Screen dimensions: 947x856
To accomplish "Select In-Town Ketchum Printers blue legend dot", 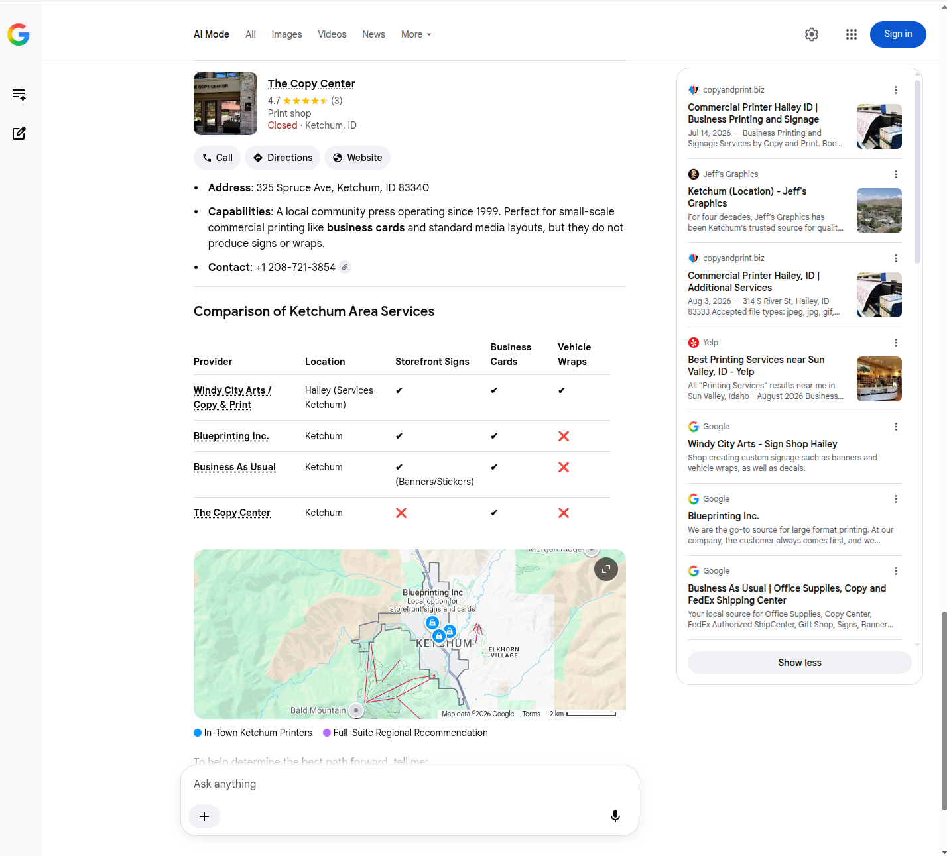I will coord(198,733).
